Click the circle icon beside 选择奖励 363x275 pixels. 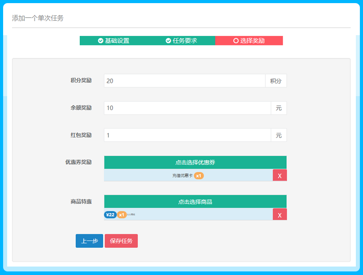click(236, 41)
